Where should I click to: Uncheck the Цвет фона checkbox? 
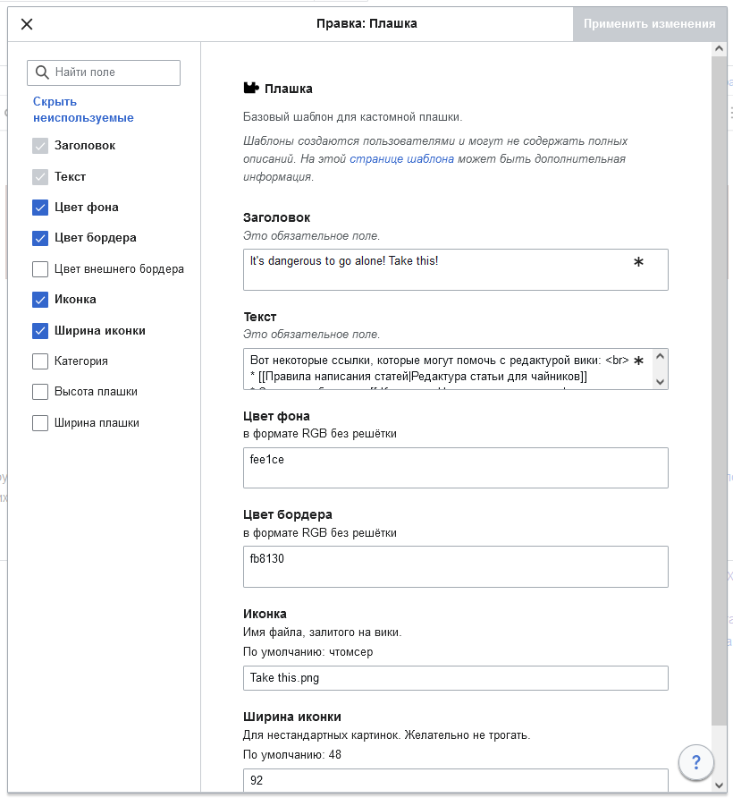pos(40,208)
